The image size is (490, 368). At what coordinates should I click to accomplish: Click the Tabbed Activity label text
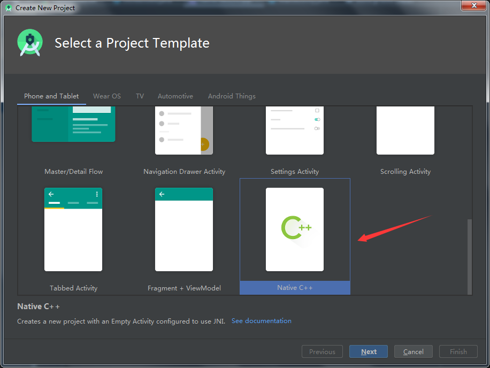click(73, 288)
